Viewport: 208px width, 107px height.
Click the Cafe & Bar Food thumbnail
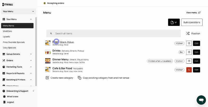48,70
